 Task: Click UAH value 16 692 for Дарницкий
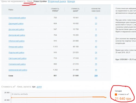click(76, 24)
